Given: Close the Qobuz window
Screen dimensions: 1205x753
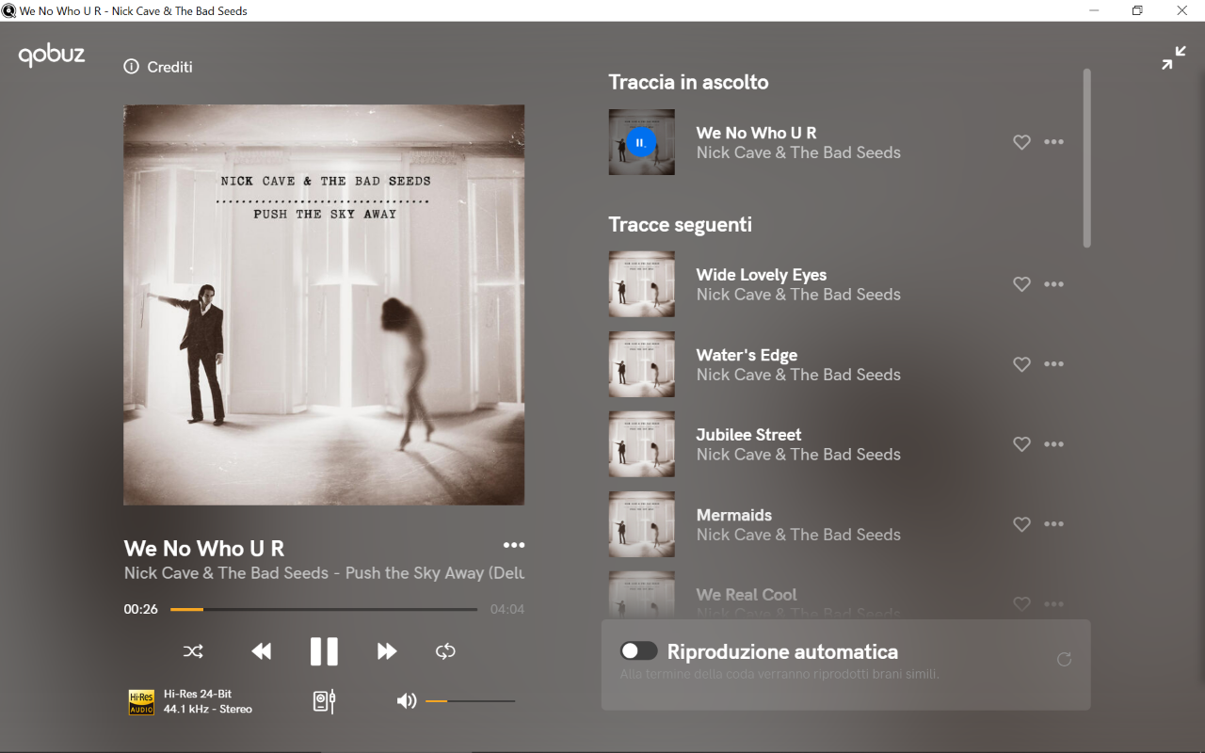Looking at the screenshot, I should (1181, 10).
